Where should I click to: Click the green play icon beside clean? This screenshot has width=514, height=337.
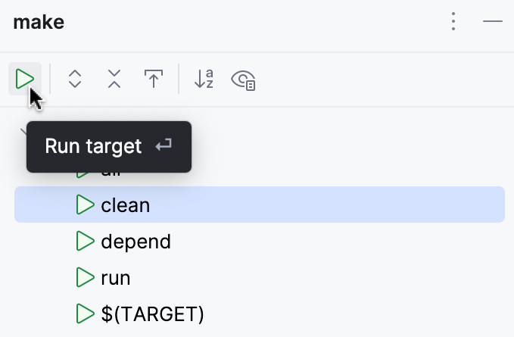[x=85, y=204]
